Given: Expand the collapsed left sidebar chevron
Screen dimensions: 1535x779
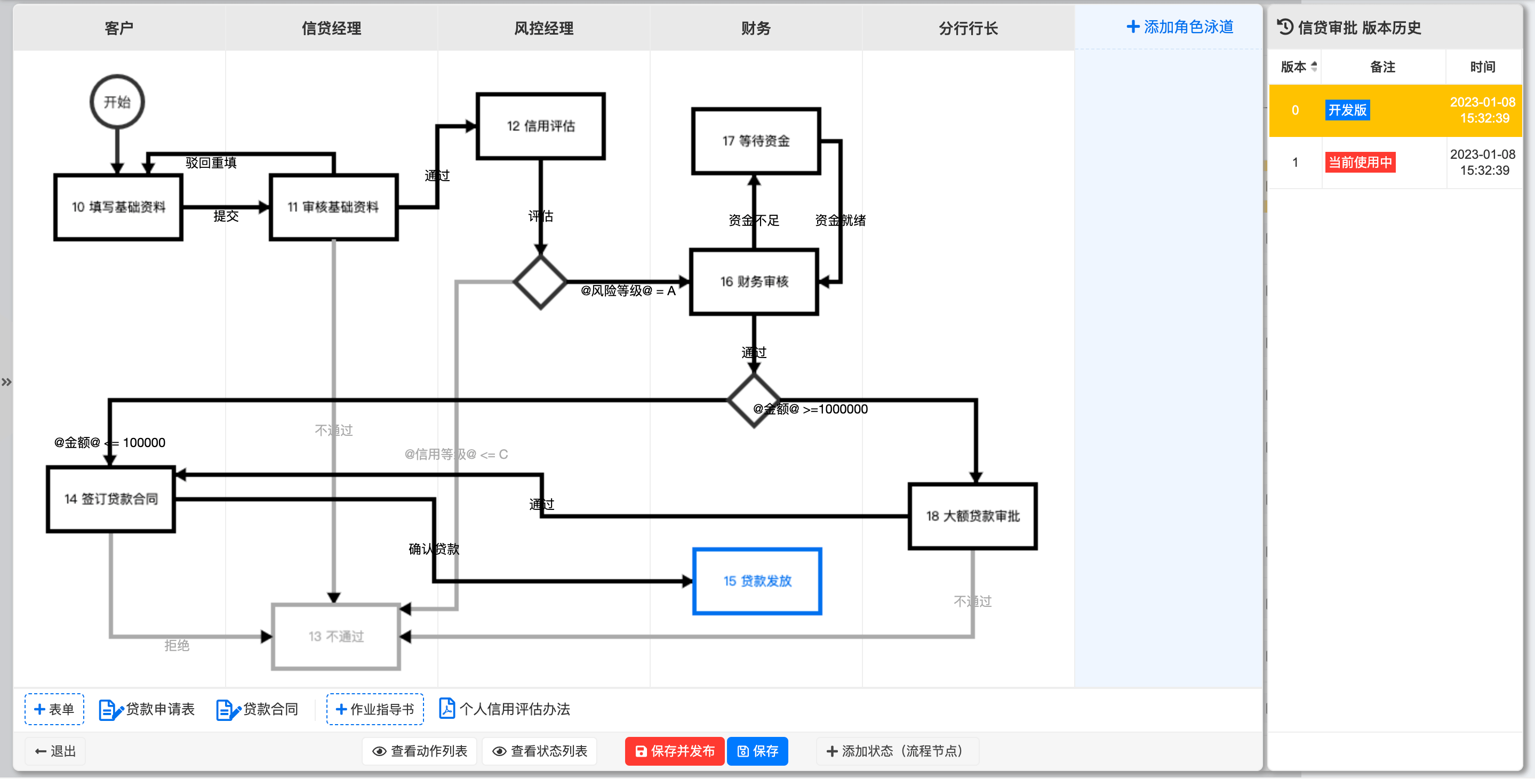Looking at the screenshot, I should pos(6,382).
